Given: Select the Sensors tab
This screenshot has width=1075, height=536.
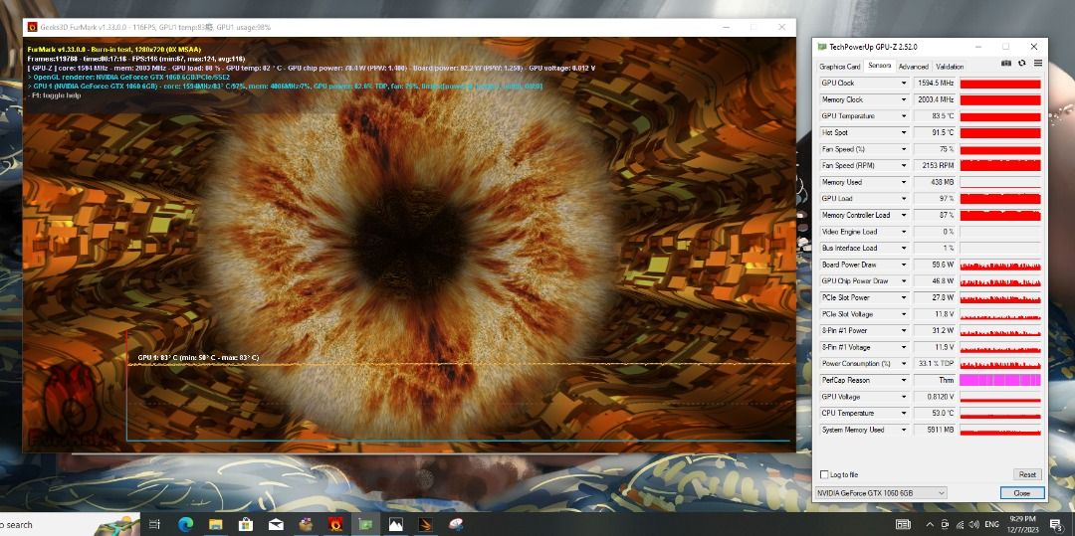Looking at the screenshot, I should click(x=879, y=66).
